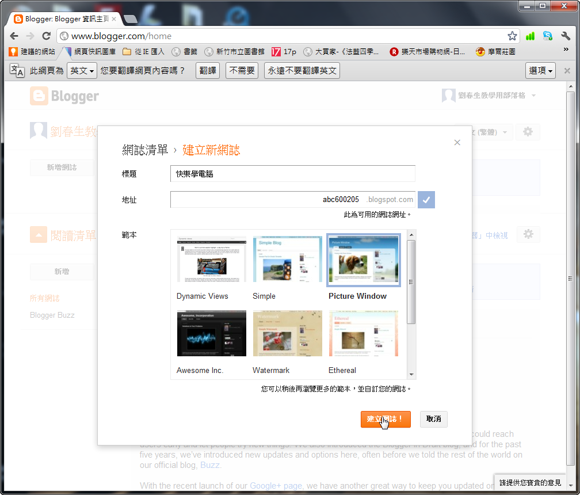
Task: Open the 書籤 bookmark
Action: (x=185, y=51)
